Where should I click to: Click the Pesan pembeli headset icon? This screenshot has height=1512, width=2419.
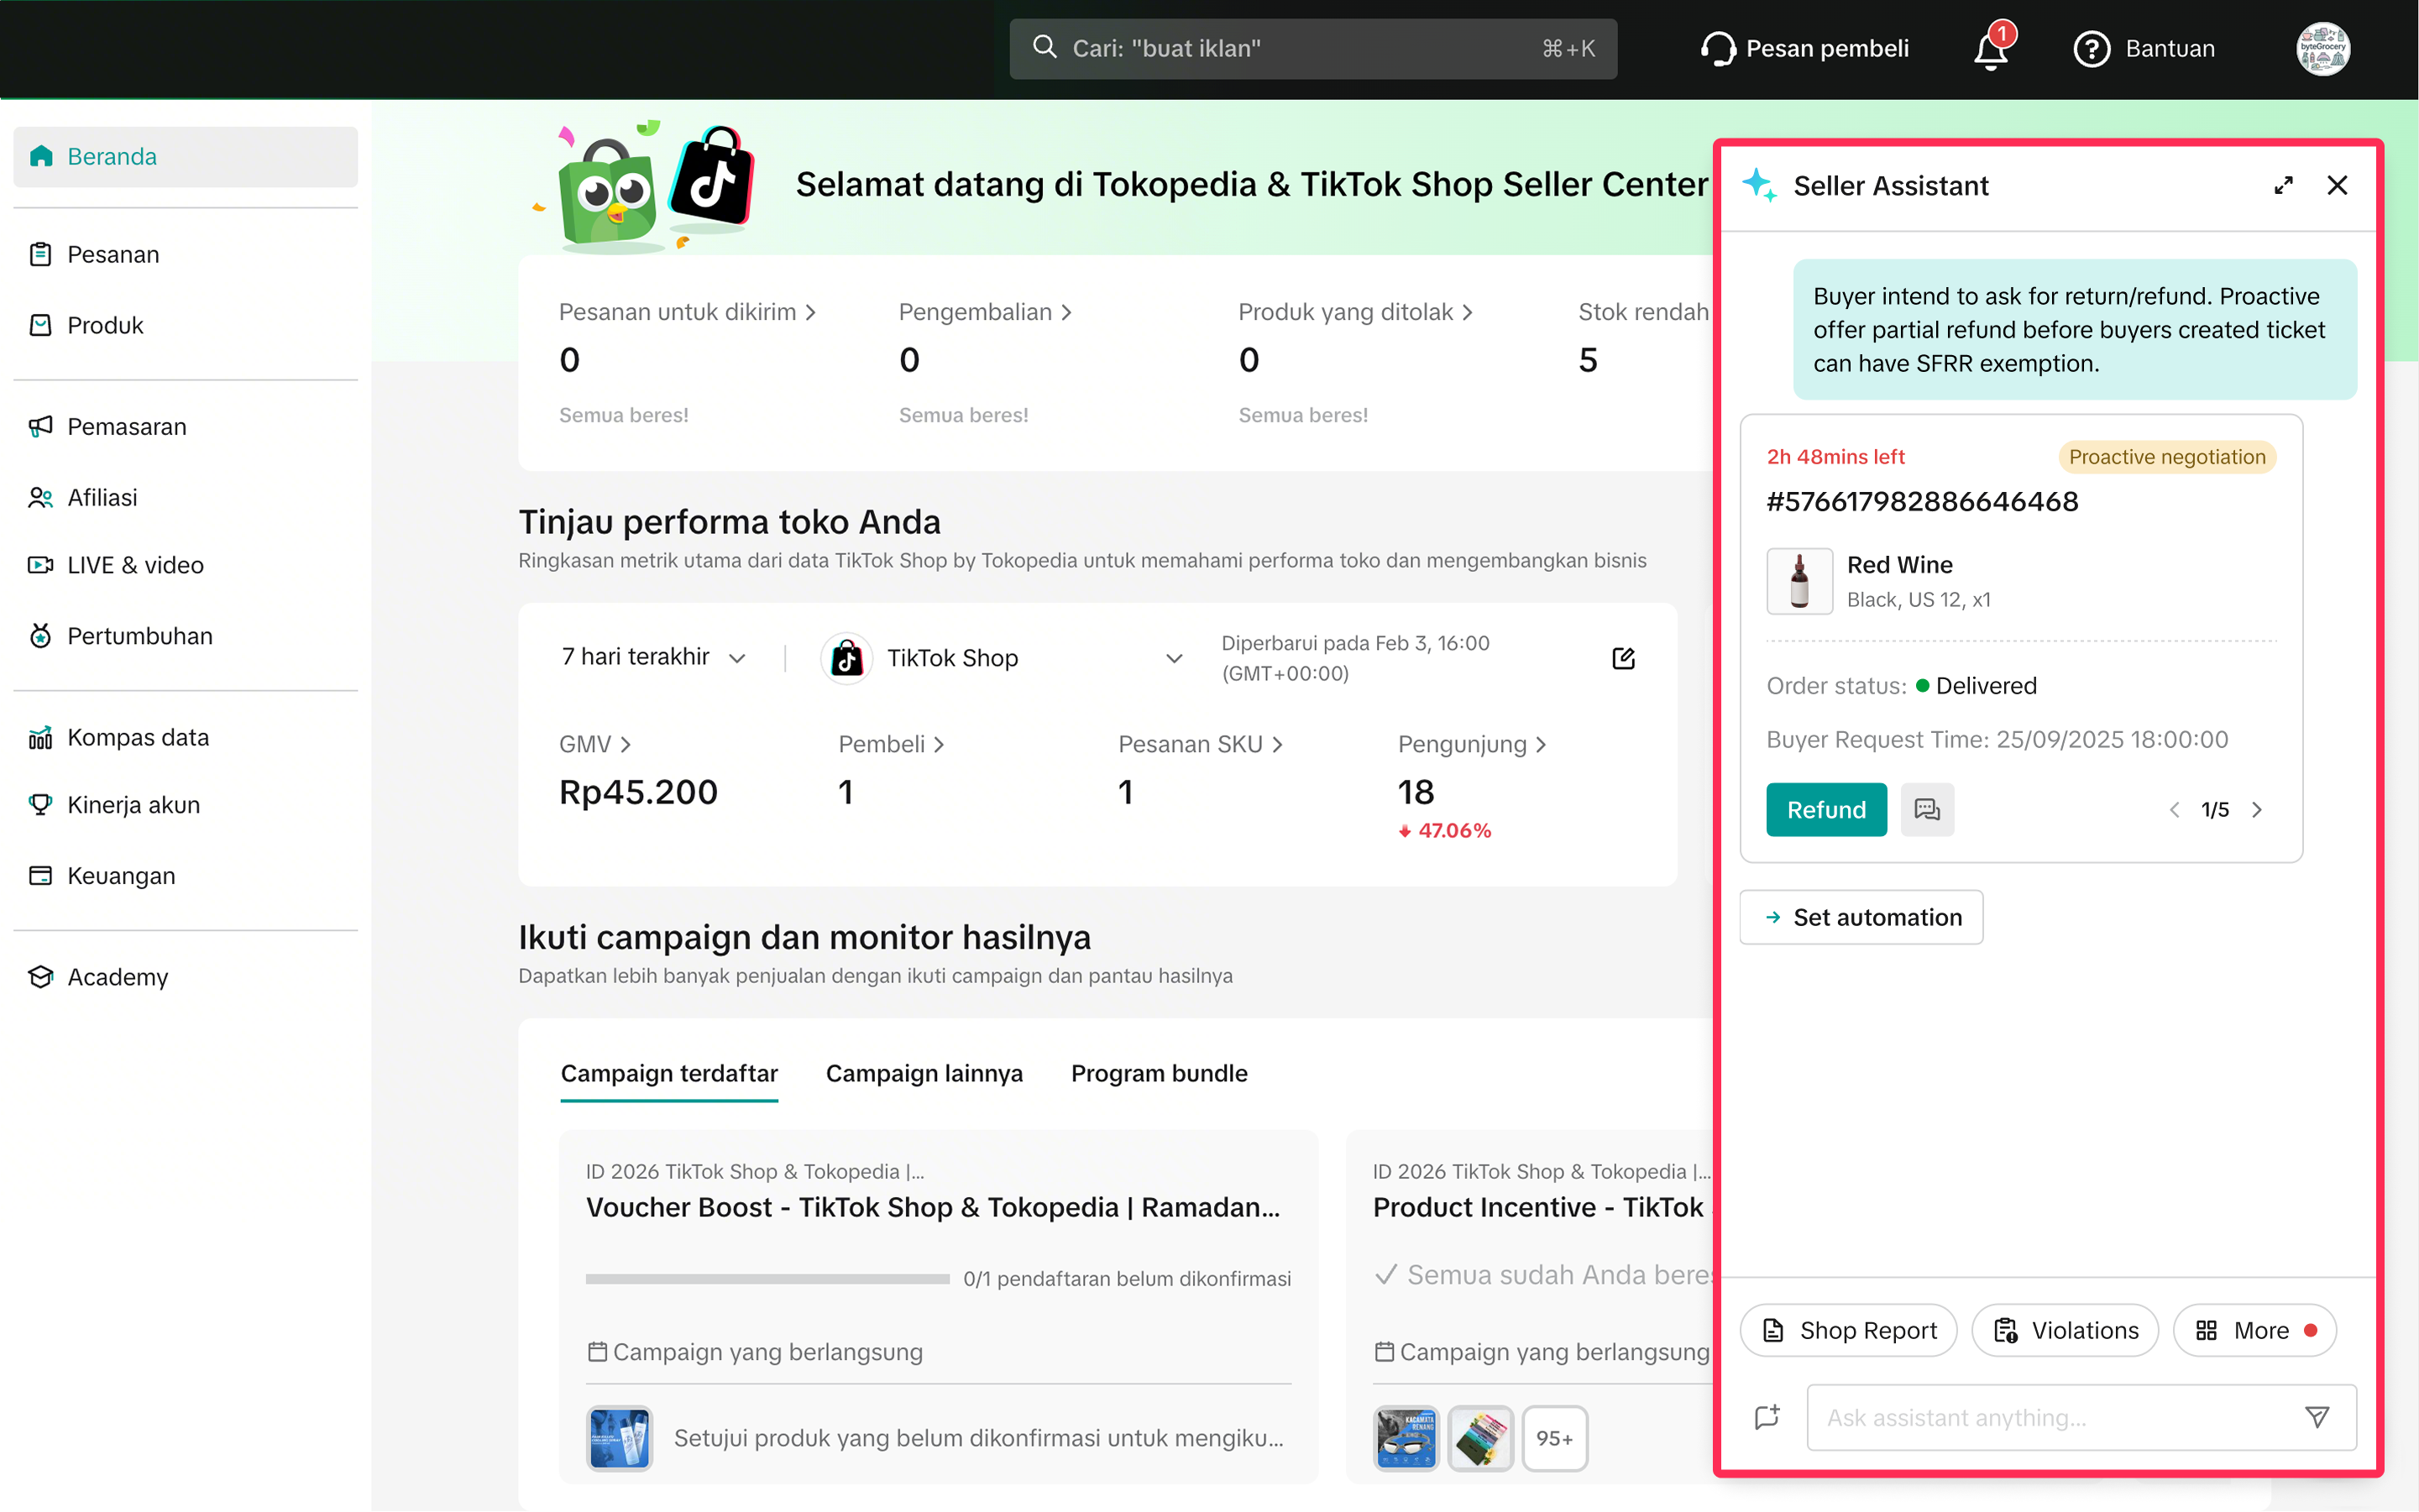pos(1717,49)
